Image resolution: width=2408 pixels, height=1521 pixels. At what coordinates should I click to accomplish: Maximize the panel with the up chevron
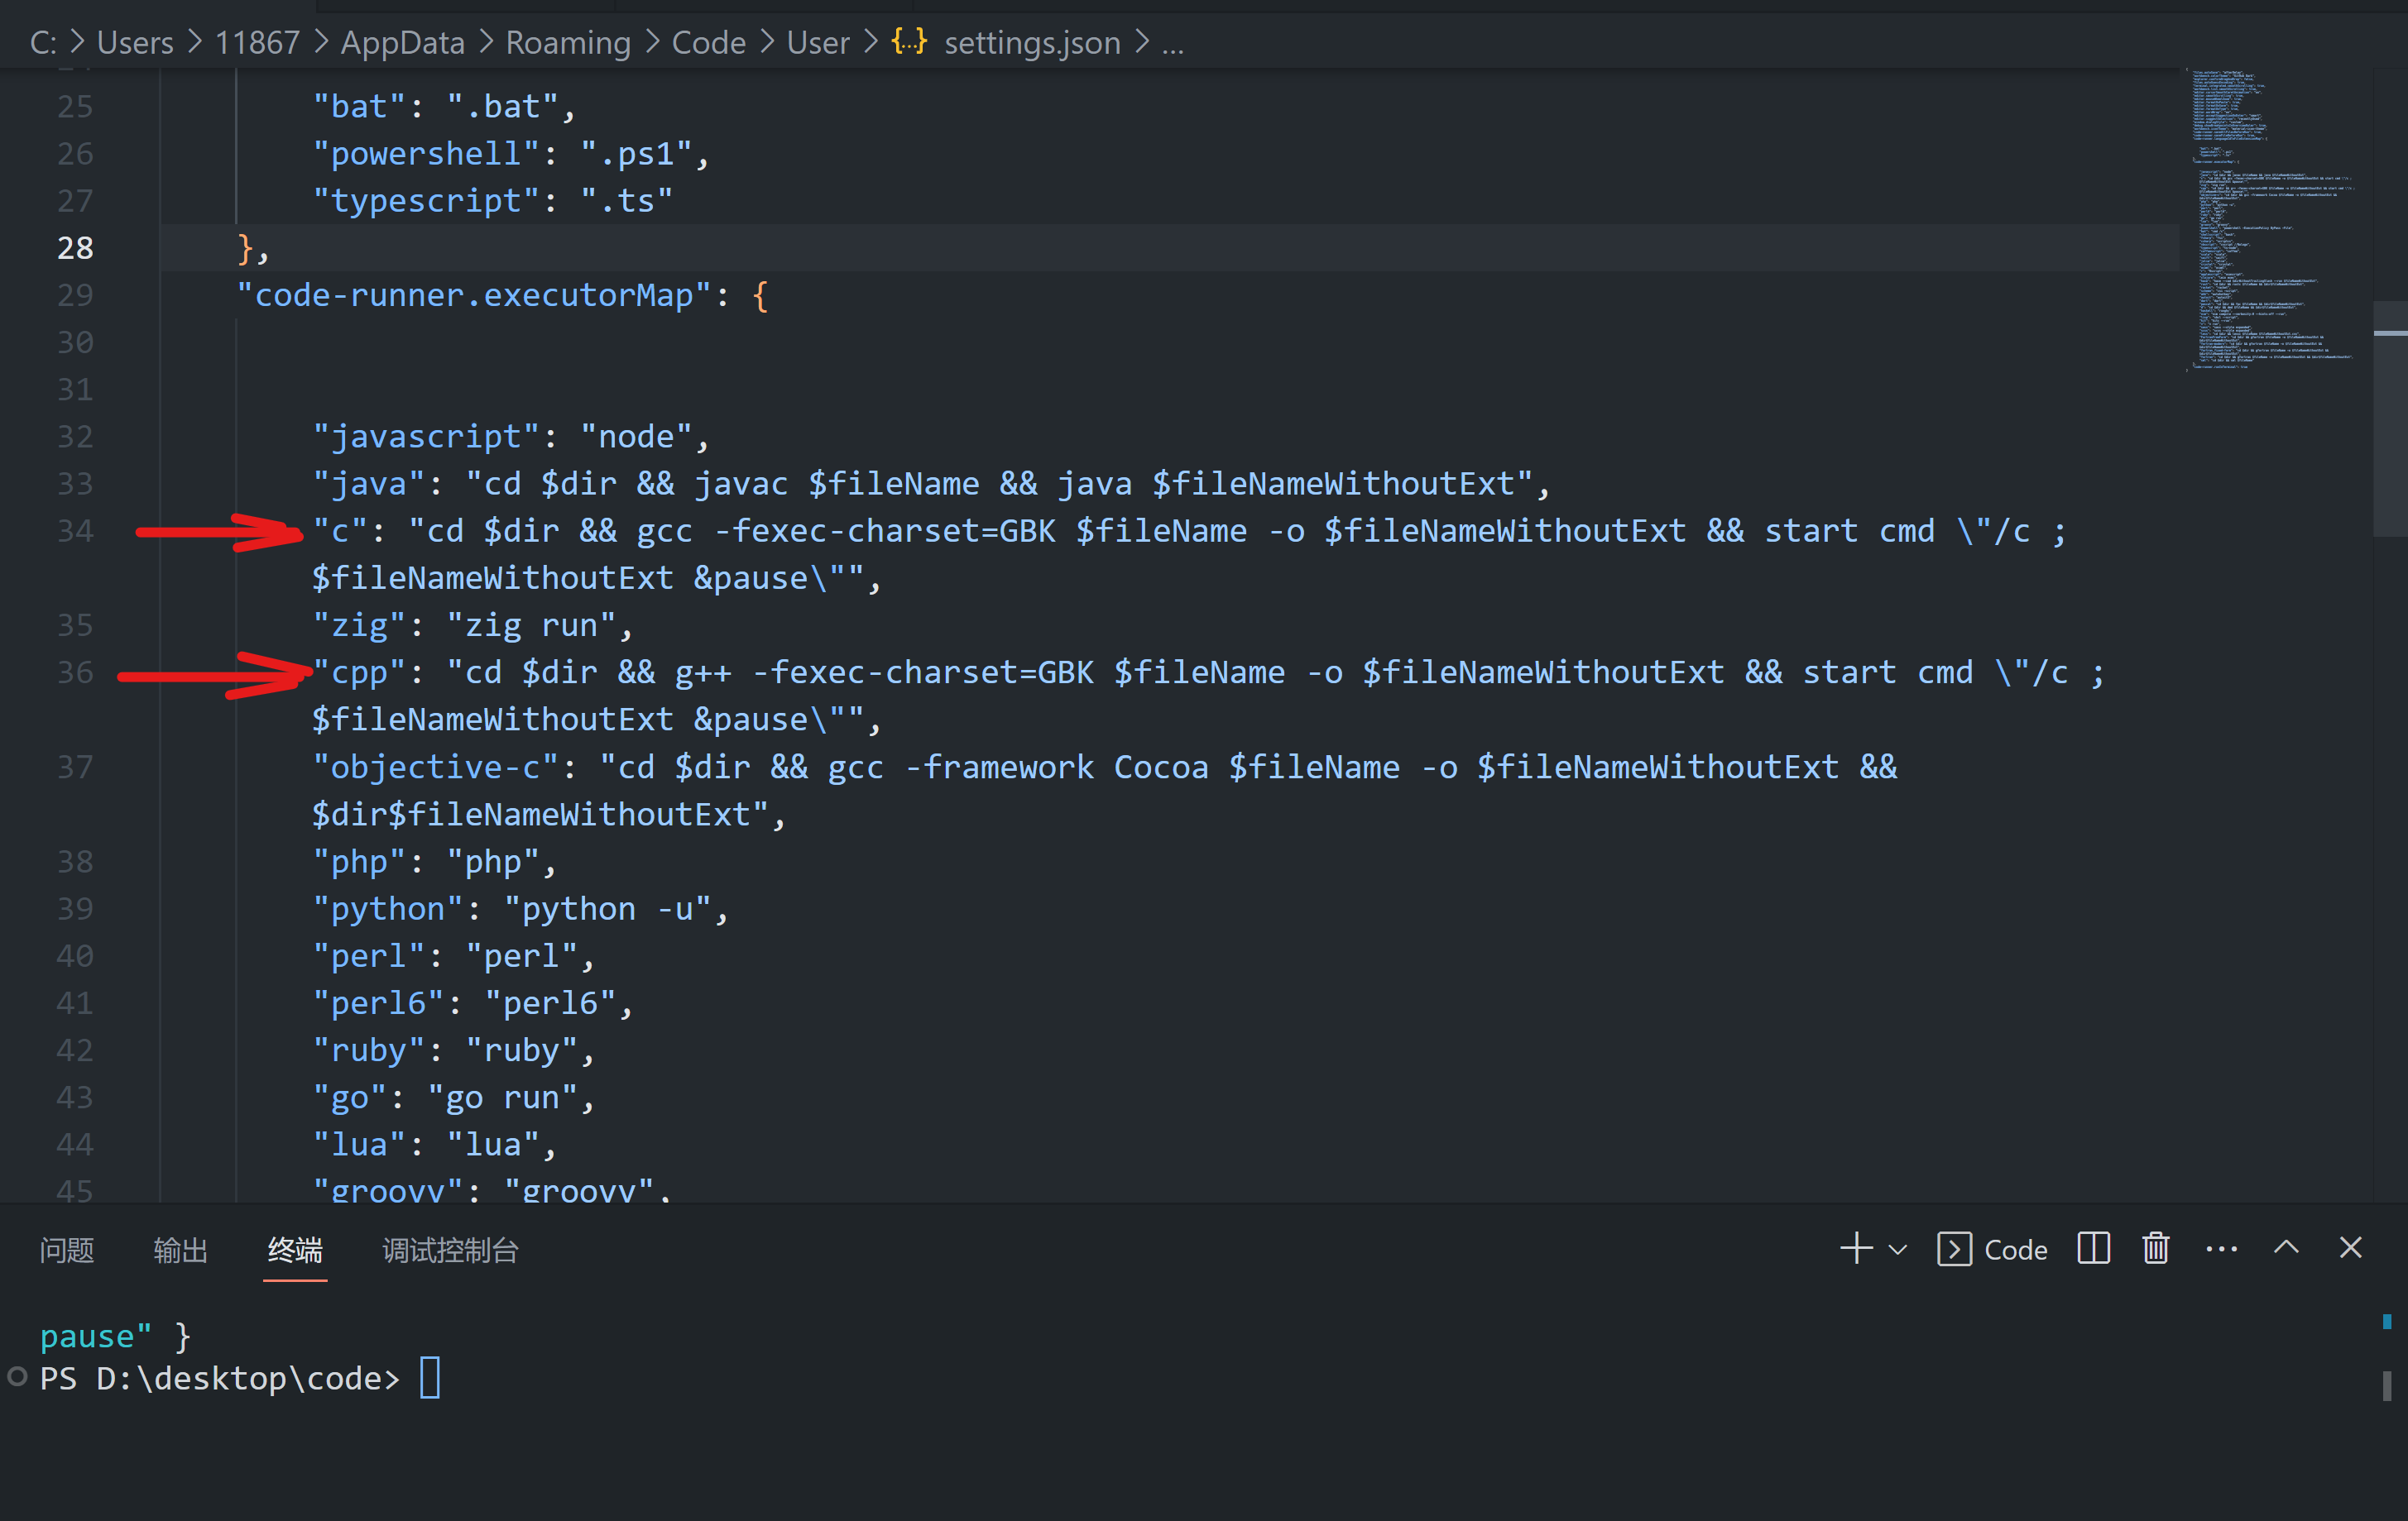(2286, 1248)
